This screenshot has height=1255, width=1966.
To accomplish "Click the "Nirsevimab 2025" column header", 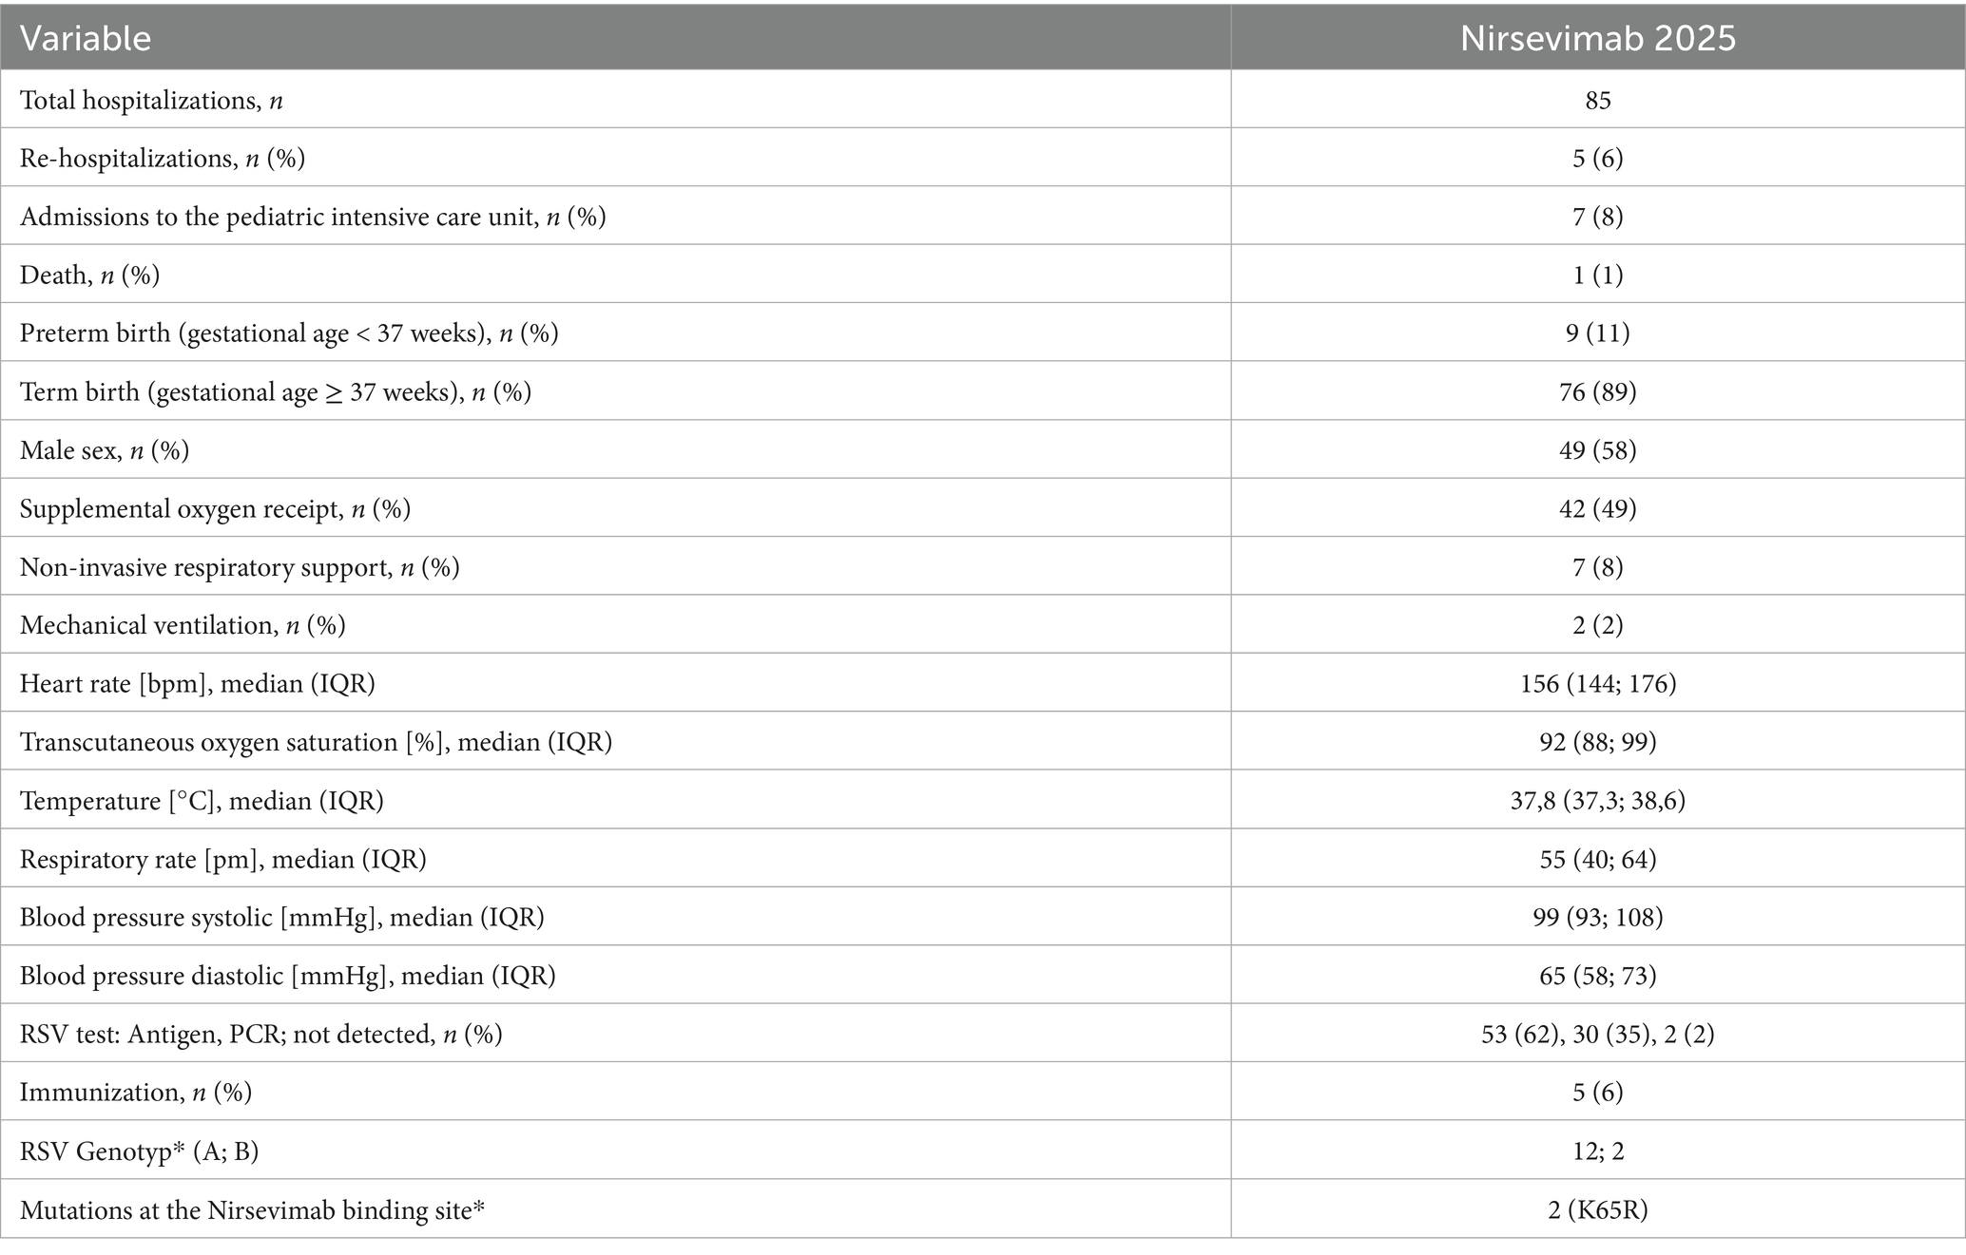I will point(1597,38).
